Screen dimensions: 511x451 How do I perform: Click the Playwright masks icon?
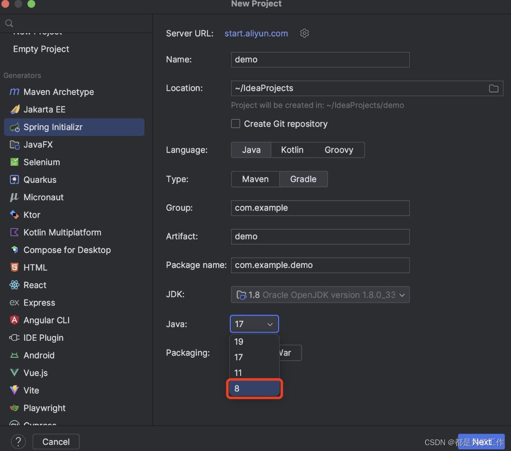[x=15, y=408]
